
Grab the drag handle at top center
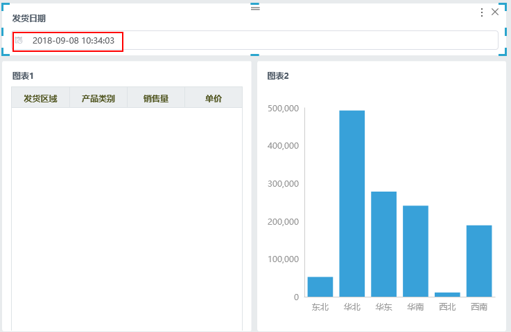[255, 8]
